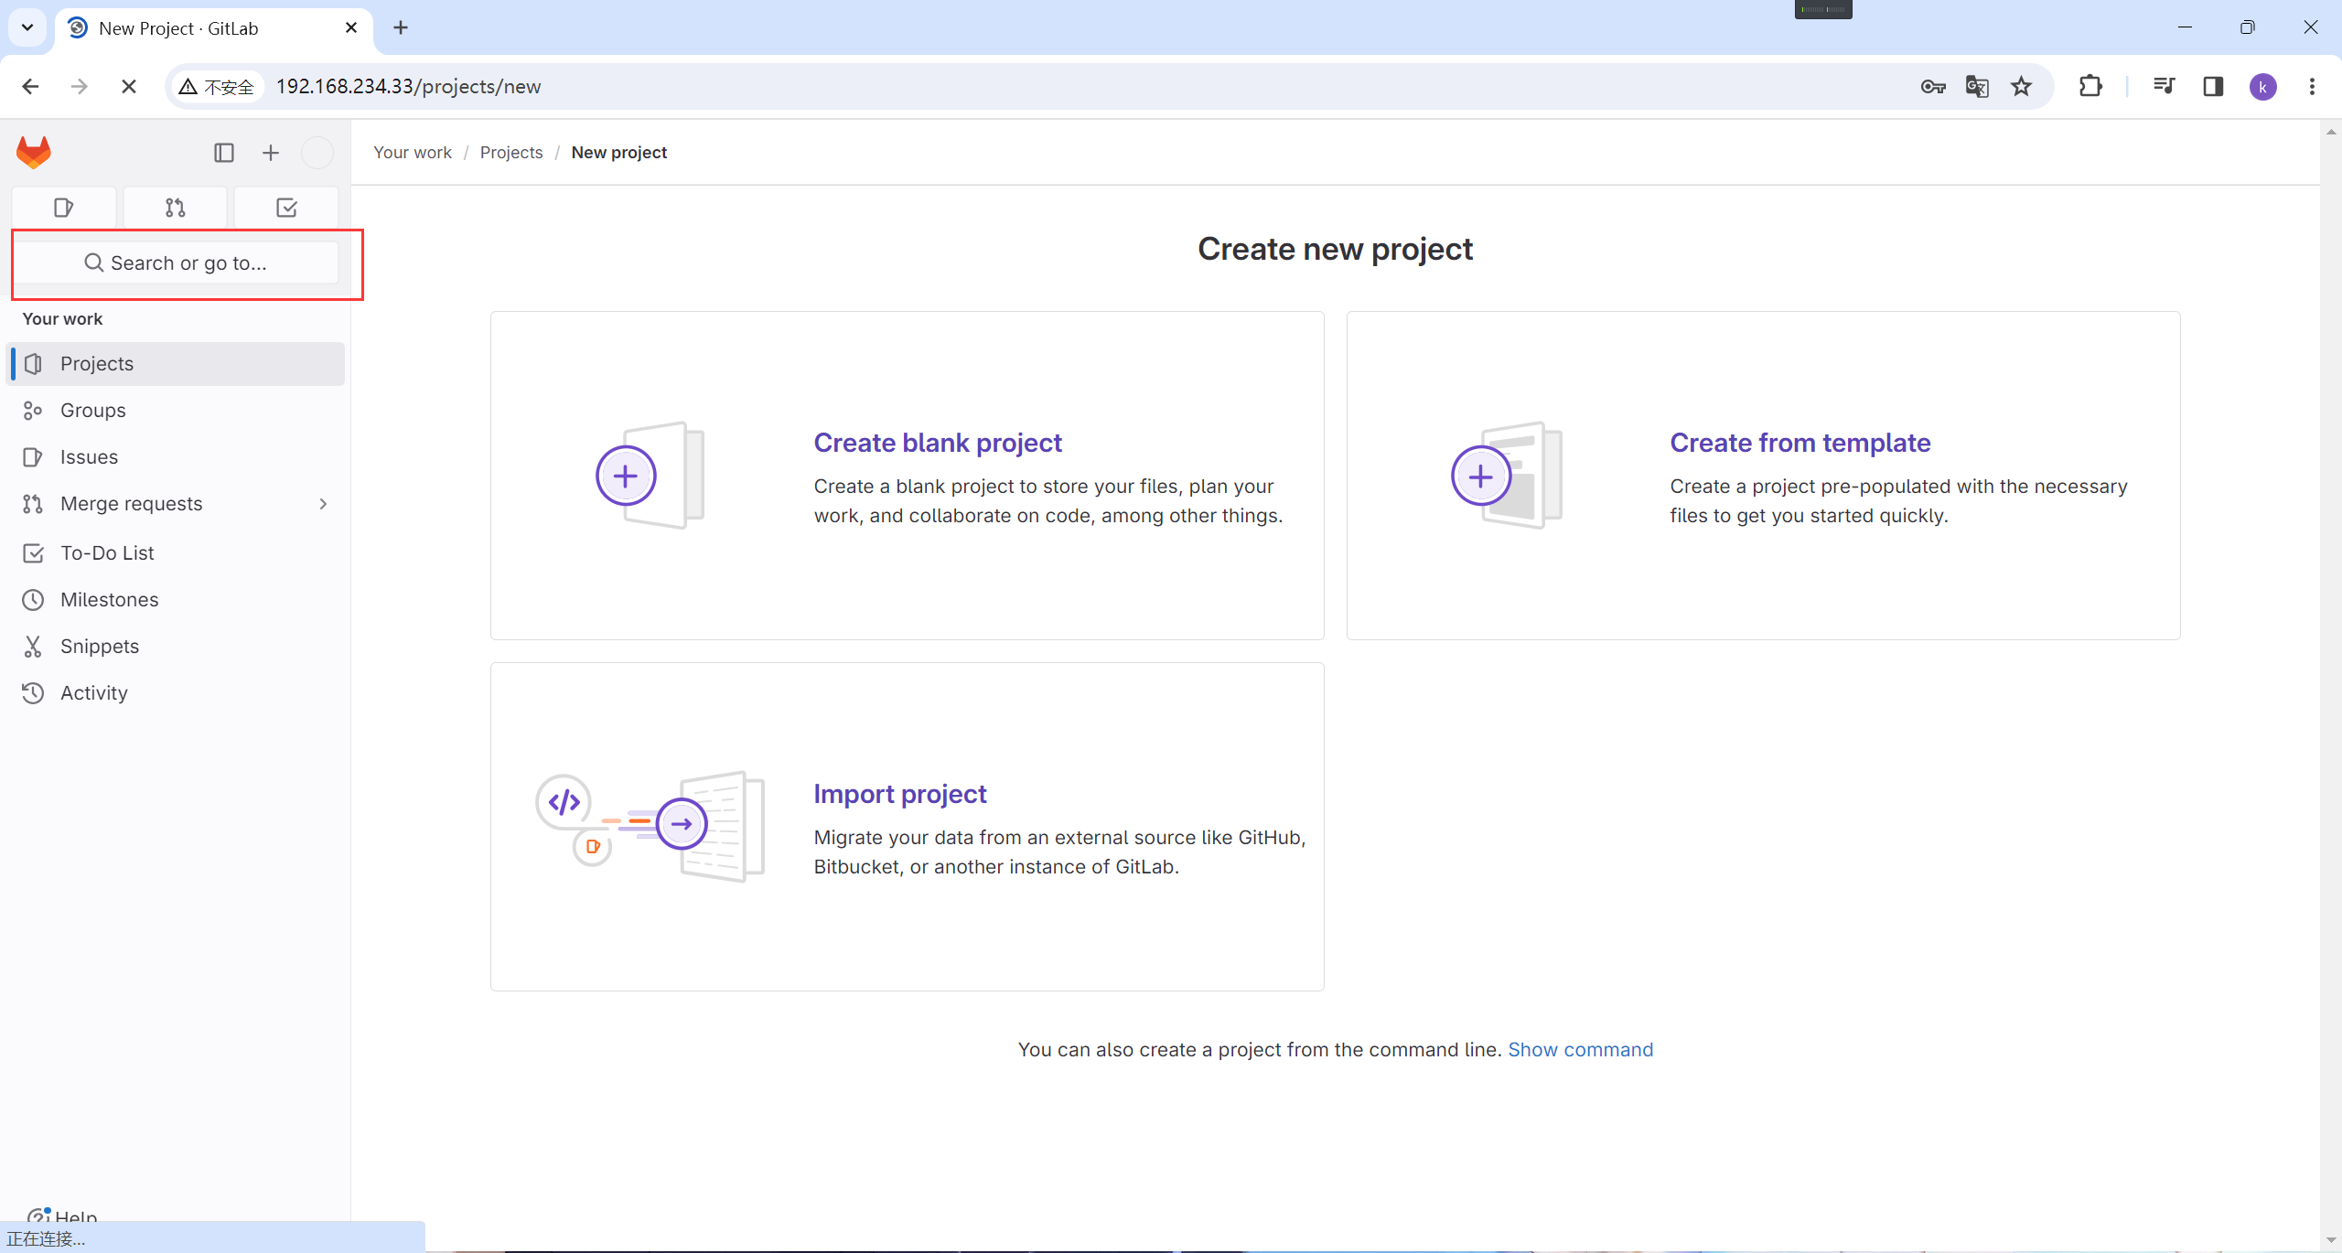Open assigned issues shortcut icon
This screenshot has height=1253, width=2342.
[x=63, y=208]
